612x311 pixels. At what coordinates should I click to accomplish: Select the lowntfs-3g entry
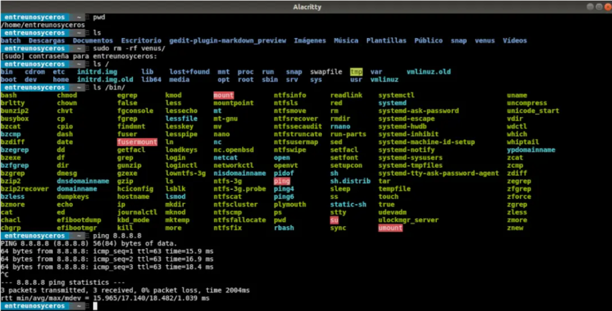tap(185, 173)
